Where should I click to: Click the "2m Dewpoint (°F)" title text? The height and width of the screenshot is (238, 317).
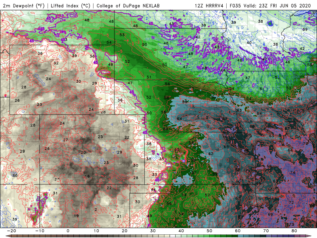point(24,6)
